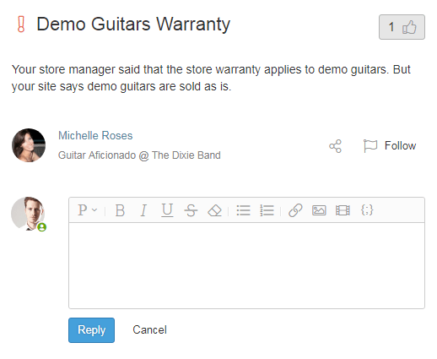Share this post via share icon
Screen dimensions: 437x359
pos(335,146)
